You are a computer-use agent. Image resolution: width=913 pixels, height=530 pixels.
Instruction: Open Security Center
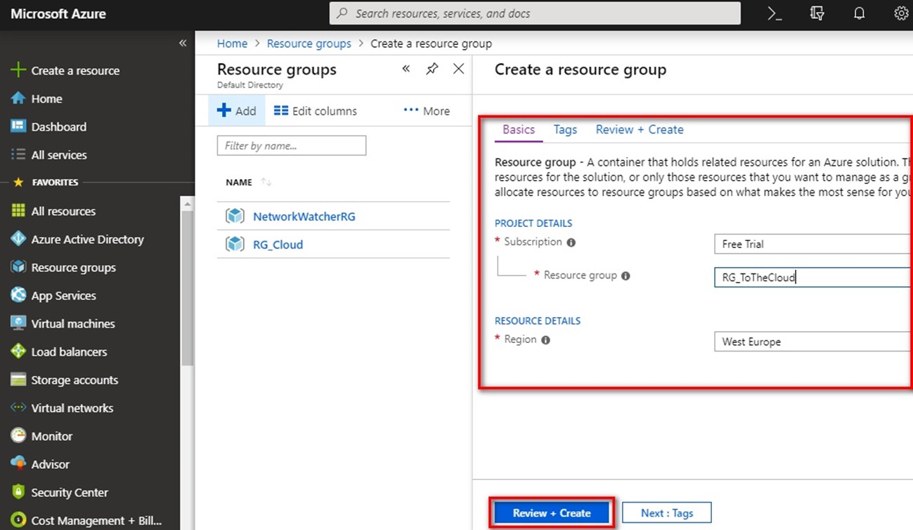point(70,492)
